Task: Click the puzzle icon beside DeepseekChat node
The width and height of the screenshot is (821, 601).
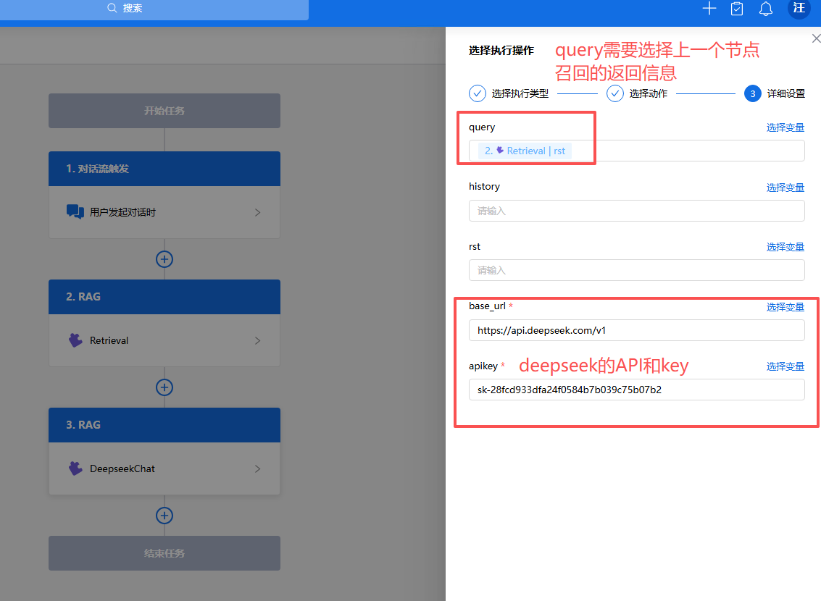Action: pyautogui.click(x=75, y=468)
